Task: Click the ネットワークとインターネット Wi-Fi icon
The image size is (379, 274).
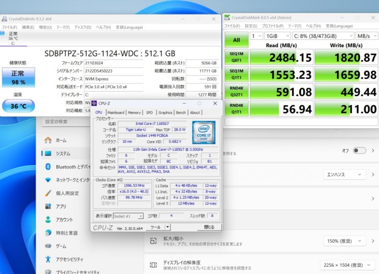Action: coord(48,180)
